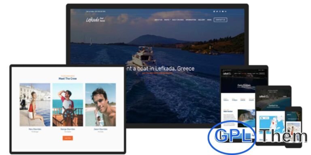Click the orange tagline under the hero heading
This screenshot has width=311, height=155.
pos(157,73)
